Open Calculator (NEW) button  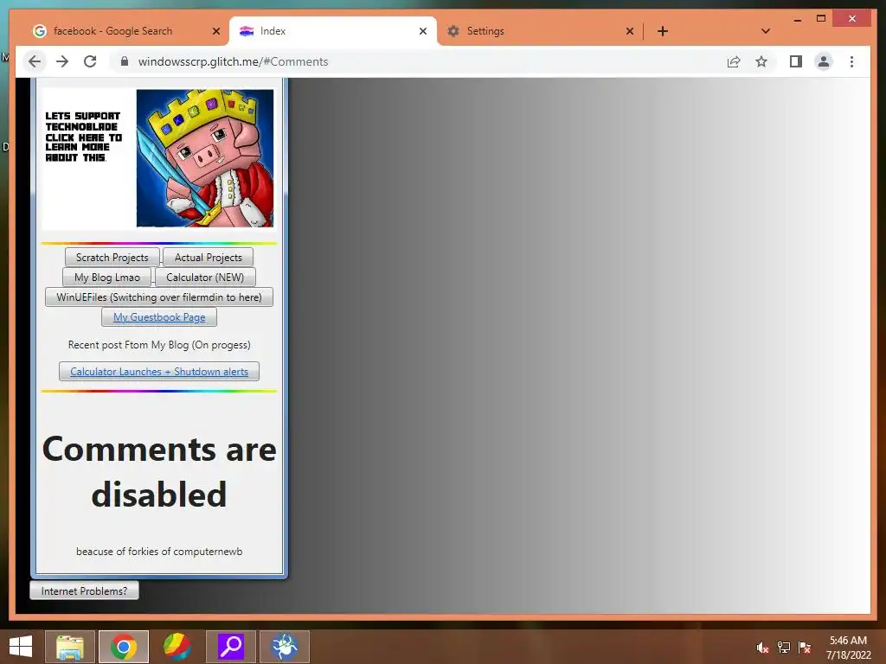point(205,278)
